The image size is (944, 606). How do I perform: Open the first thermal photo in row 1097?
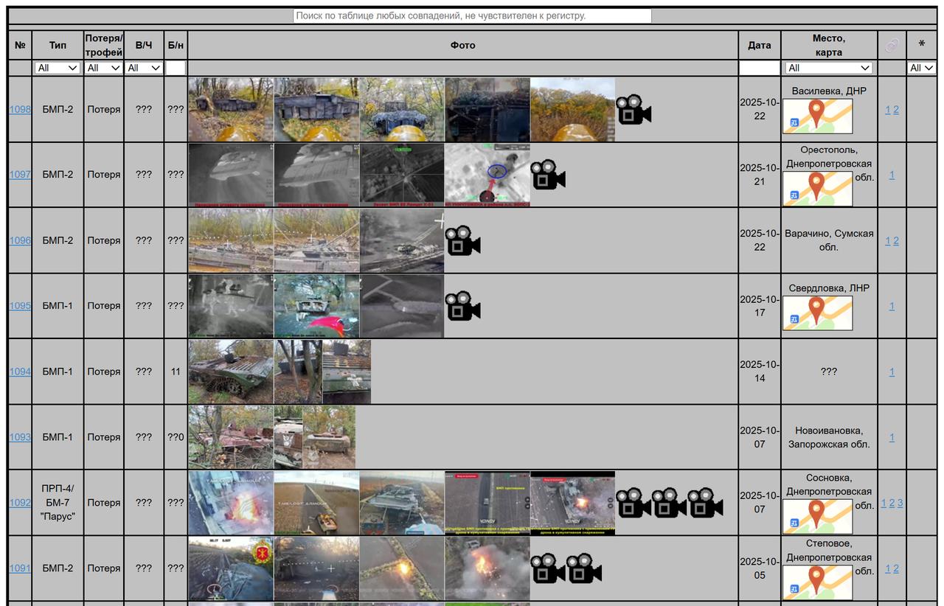click(x=231, y=175)
